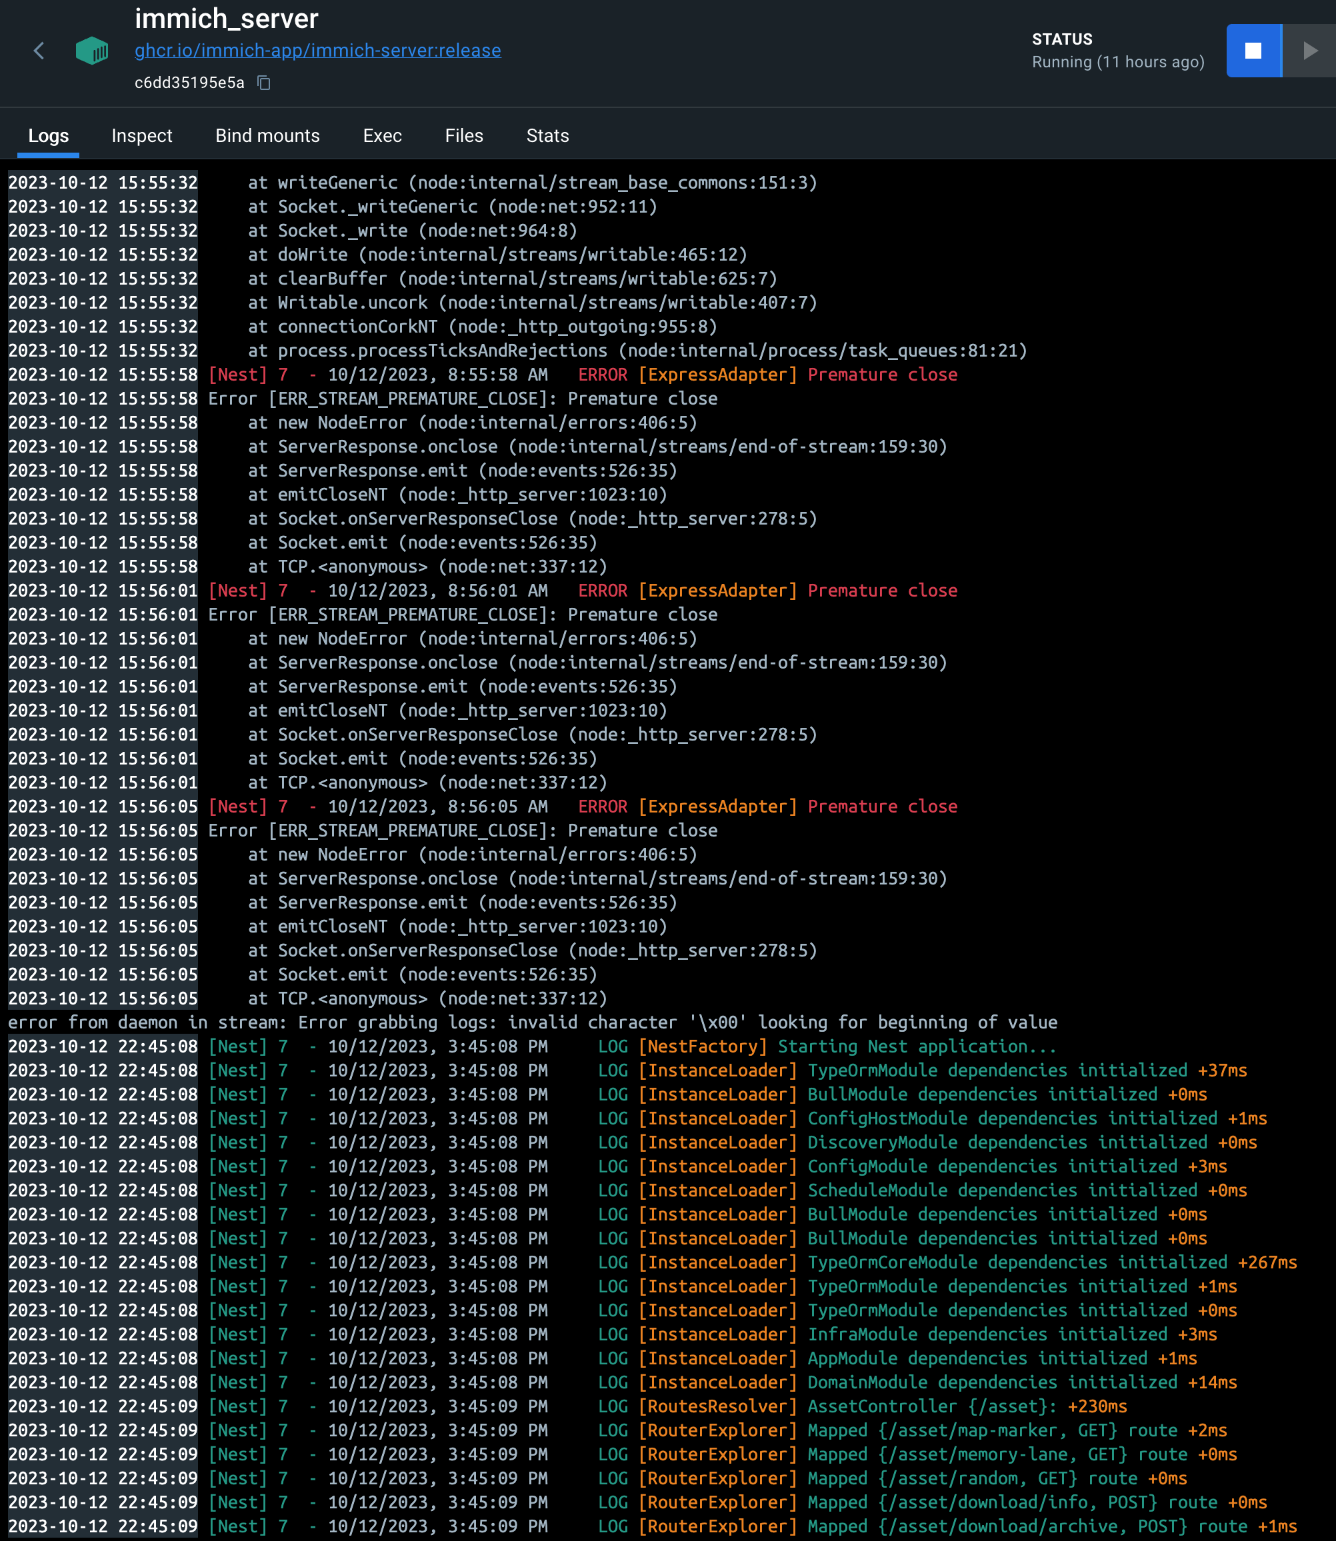Viewport: 1336px width, 1541px height.
Task: Click the 'Starting Nest application...' log line
Action: [916, 1046]
